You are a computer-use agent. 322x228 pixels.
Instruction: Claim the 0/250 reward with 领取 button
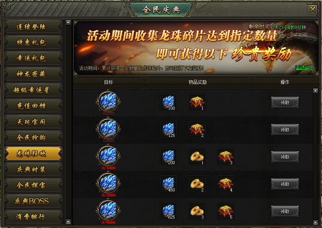click(285, 102)
